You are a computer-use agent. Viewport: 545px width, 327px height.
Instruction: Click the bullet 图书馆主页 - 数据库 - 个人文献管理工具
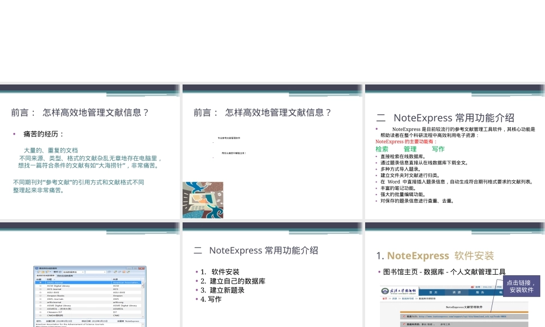[444, 272]
